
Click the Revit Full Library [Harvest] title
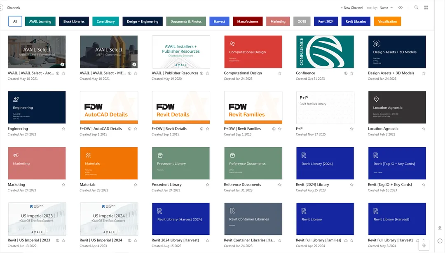click(x=390, y=240)
